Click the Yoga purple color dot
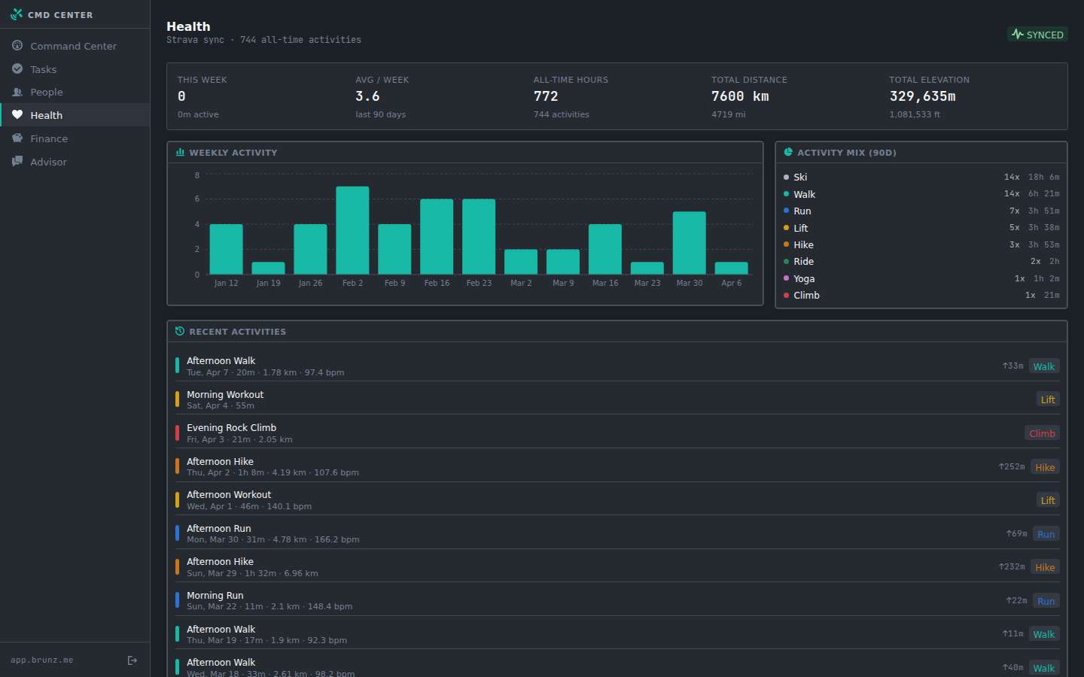Screen dimensions: 1084x677 786,278
